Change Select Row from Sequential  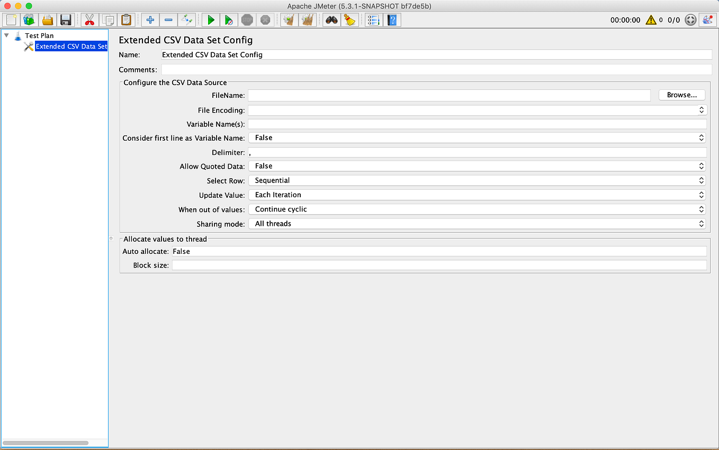(x=701, y=180)
